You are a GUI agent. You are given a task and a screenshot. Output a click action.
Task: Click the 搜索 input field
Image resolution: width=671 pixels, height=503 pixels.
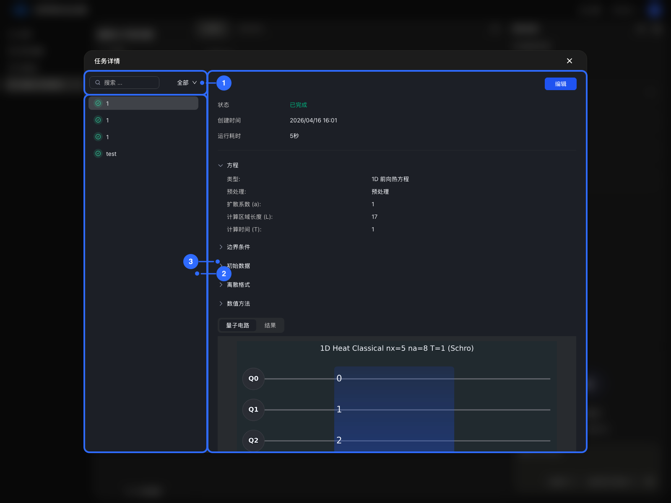[x=124, y=83]
